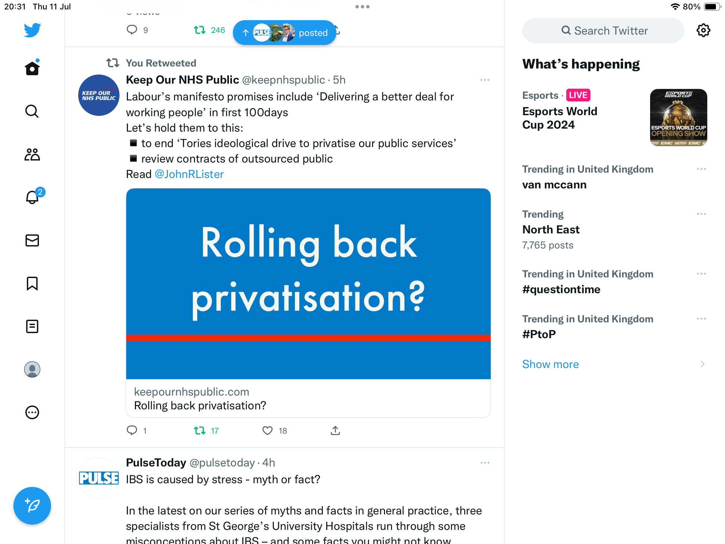Click the Search Twitter field
Image resolution: width=725 pixels, height=544 pixels.
[x=603, y=31]
